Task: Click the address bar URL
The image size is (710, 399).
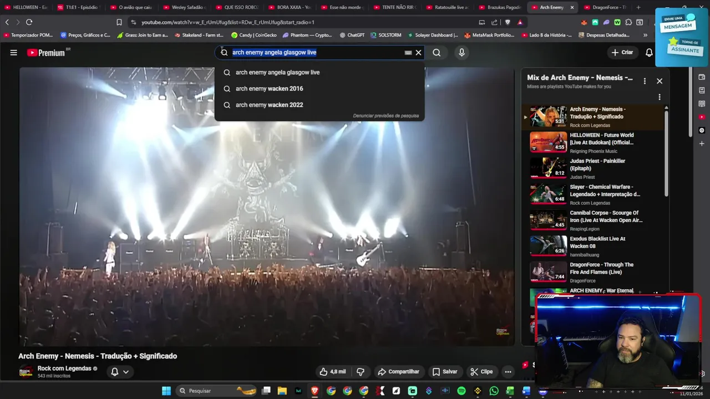Action: 228,22
